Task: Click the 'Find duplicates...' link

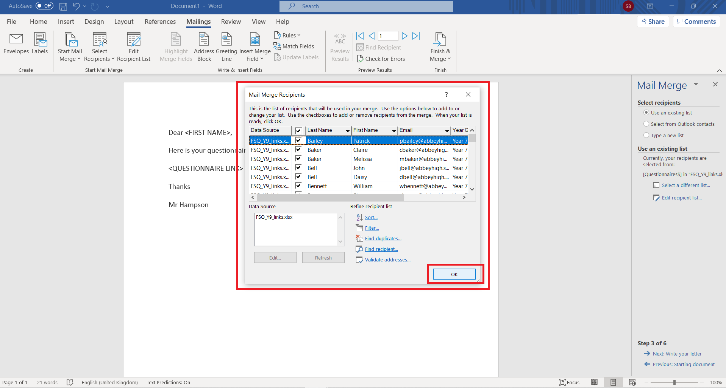Action: click(x=383, y=239)
